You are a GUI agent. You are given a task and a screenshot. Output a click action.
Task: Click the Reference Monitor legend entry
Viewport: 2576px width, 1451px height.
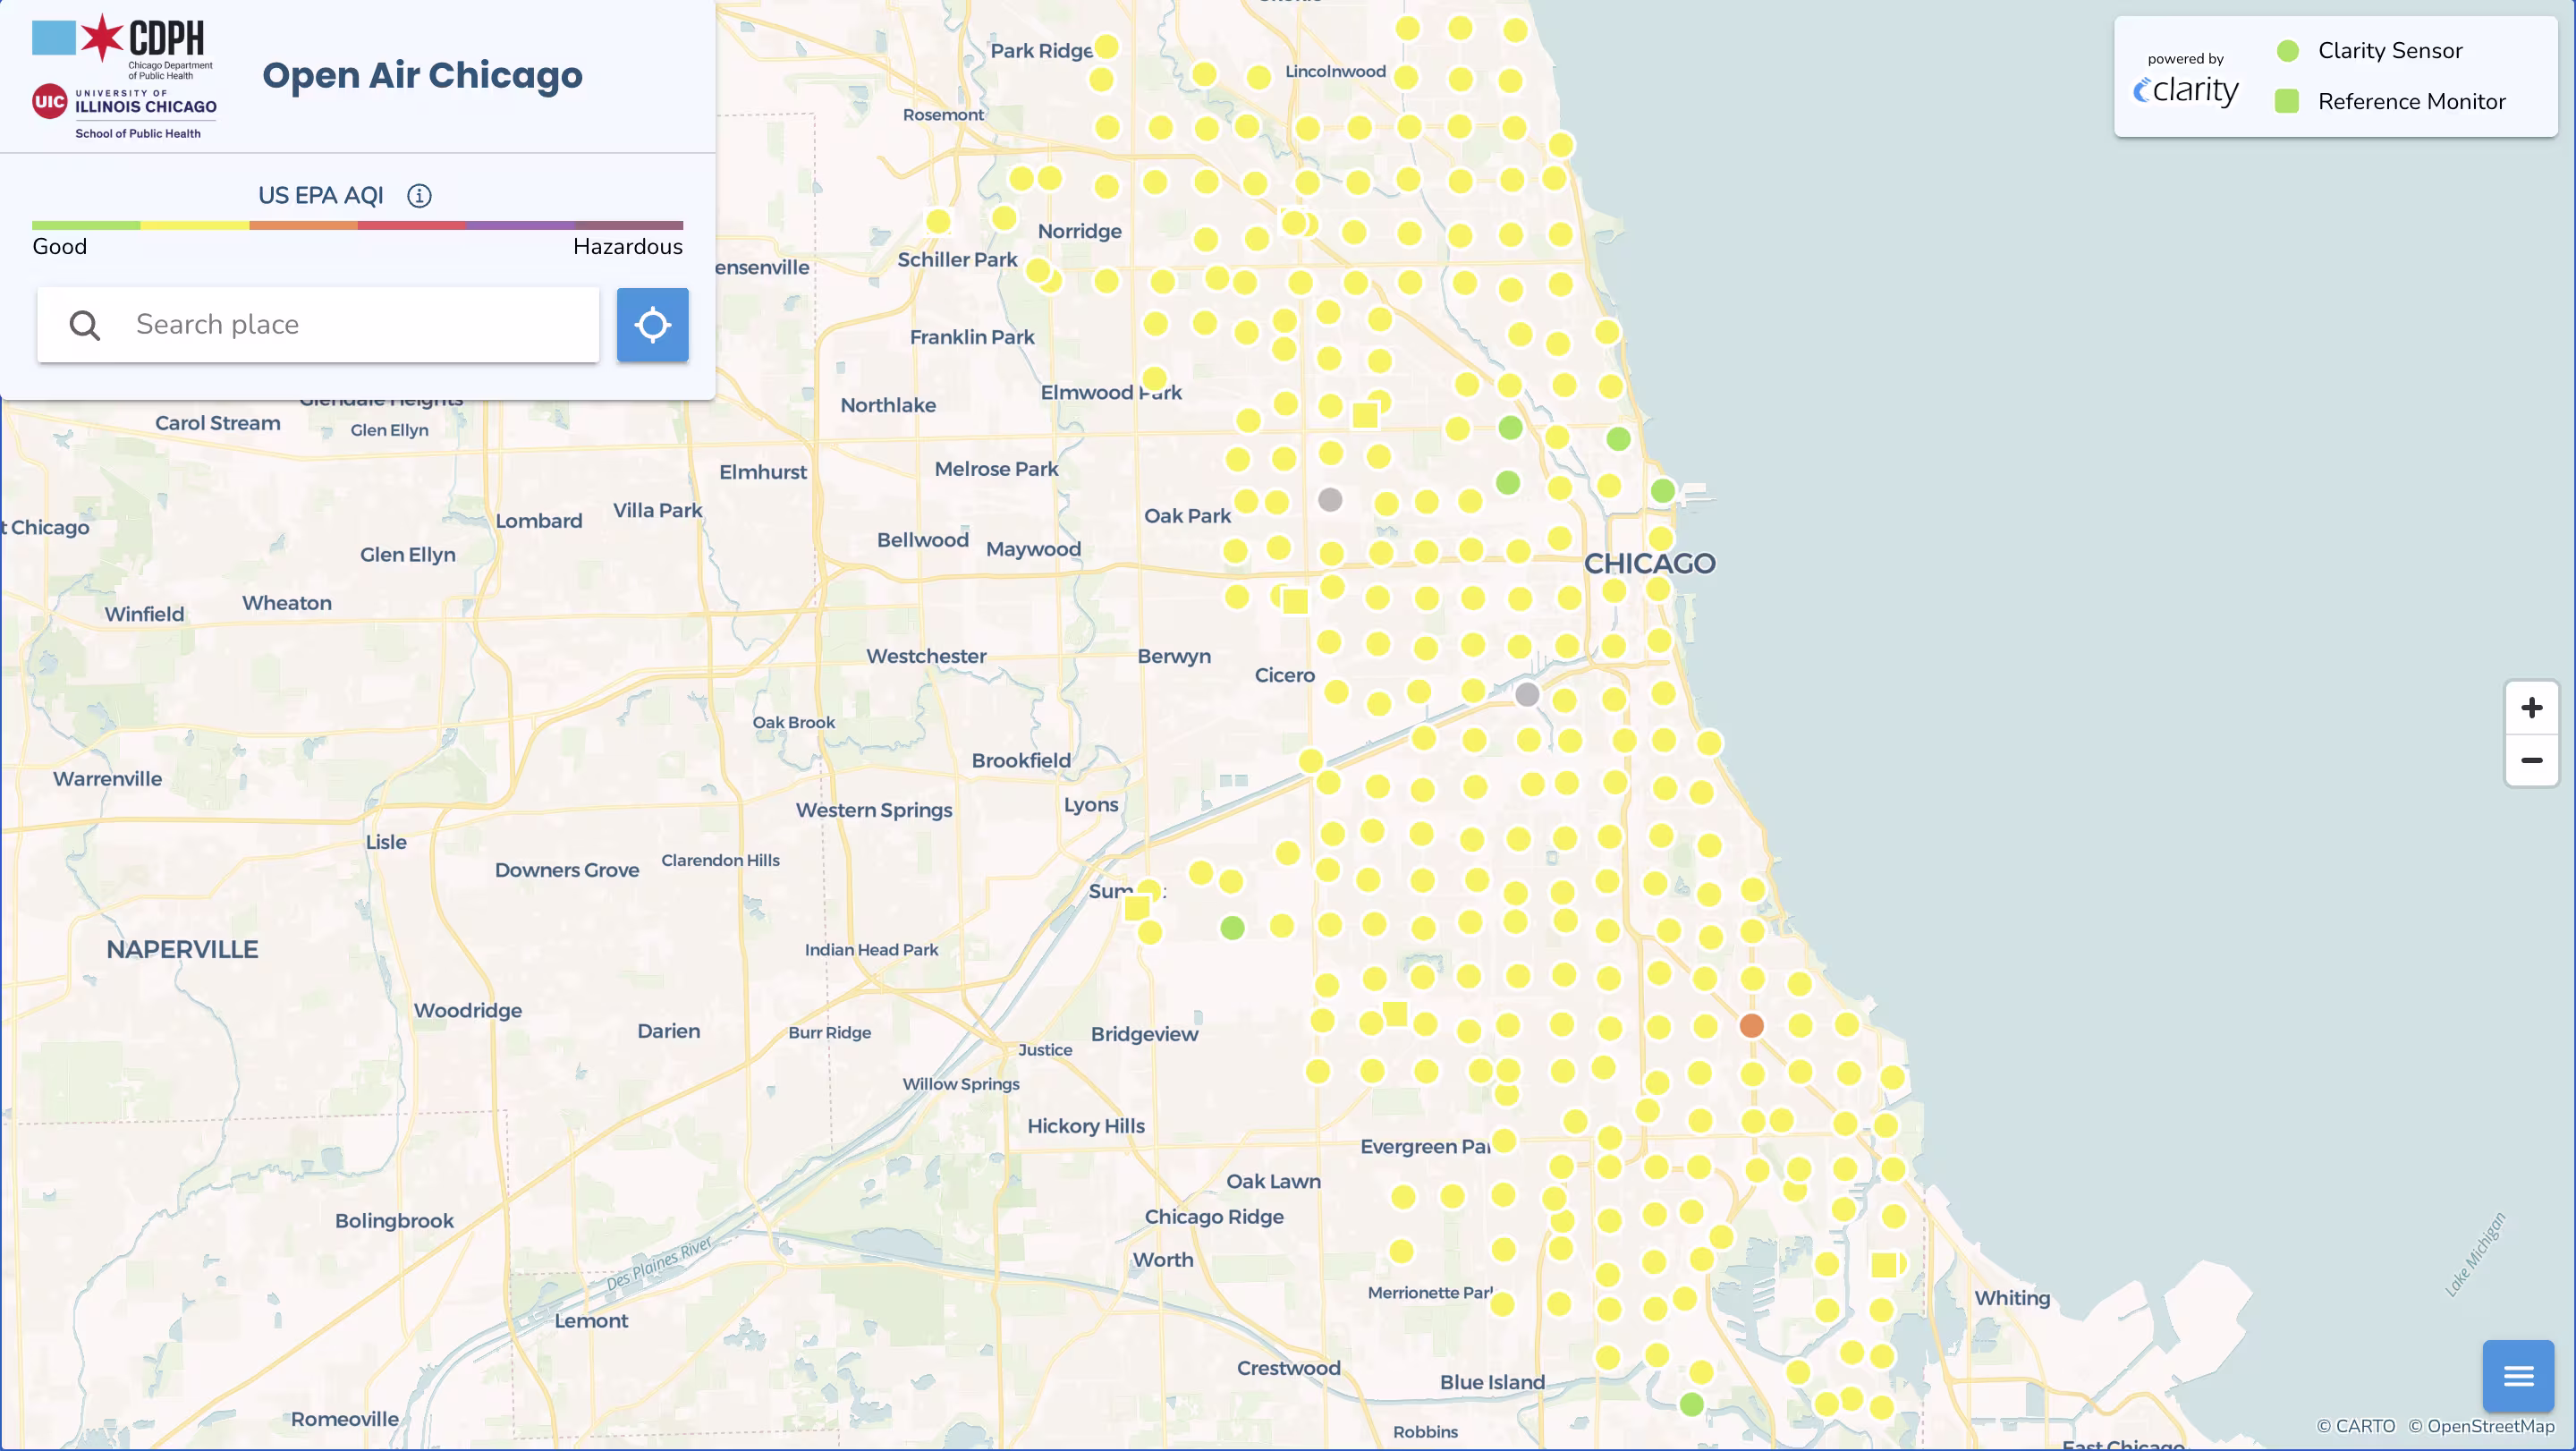(2410, 102)
